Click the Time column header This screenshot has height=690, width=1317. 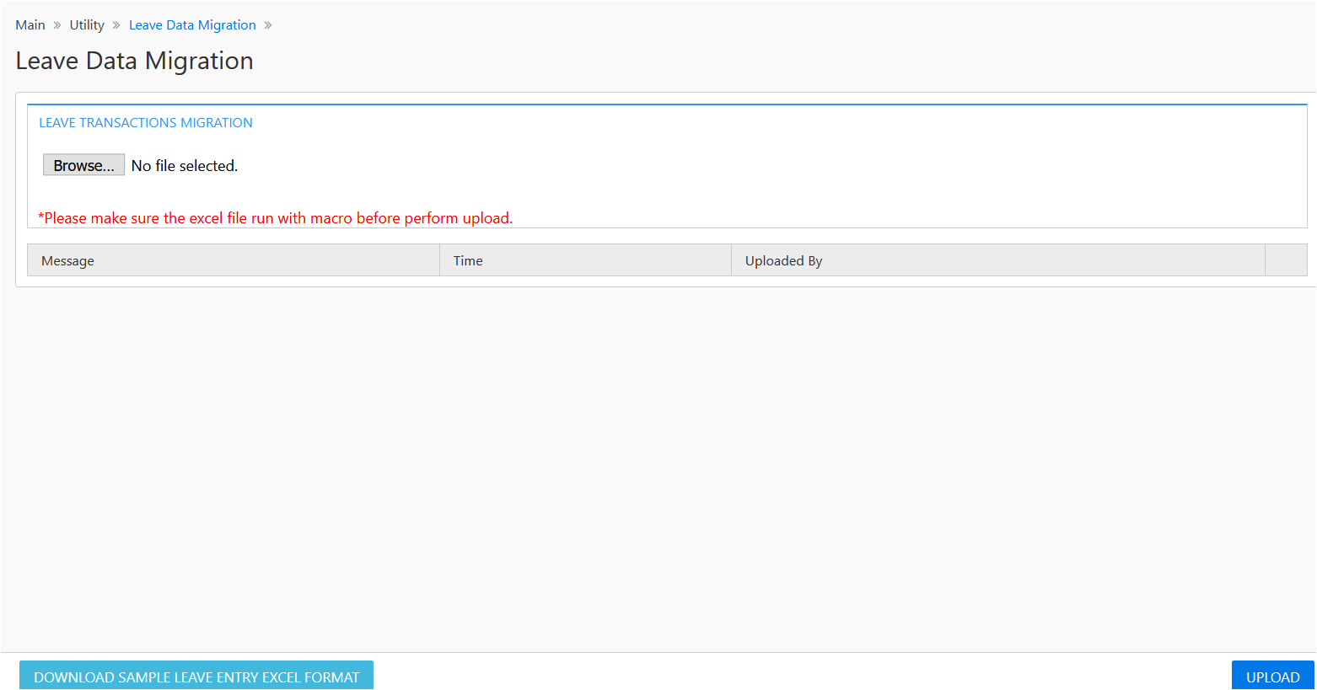pos(585,260)
